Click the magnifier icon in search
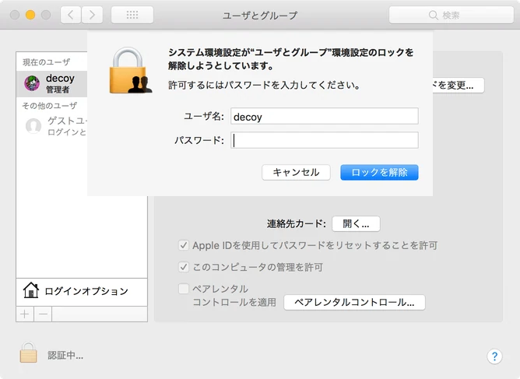Screen dimensions: 520x379 coord(433,16)
